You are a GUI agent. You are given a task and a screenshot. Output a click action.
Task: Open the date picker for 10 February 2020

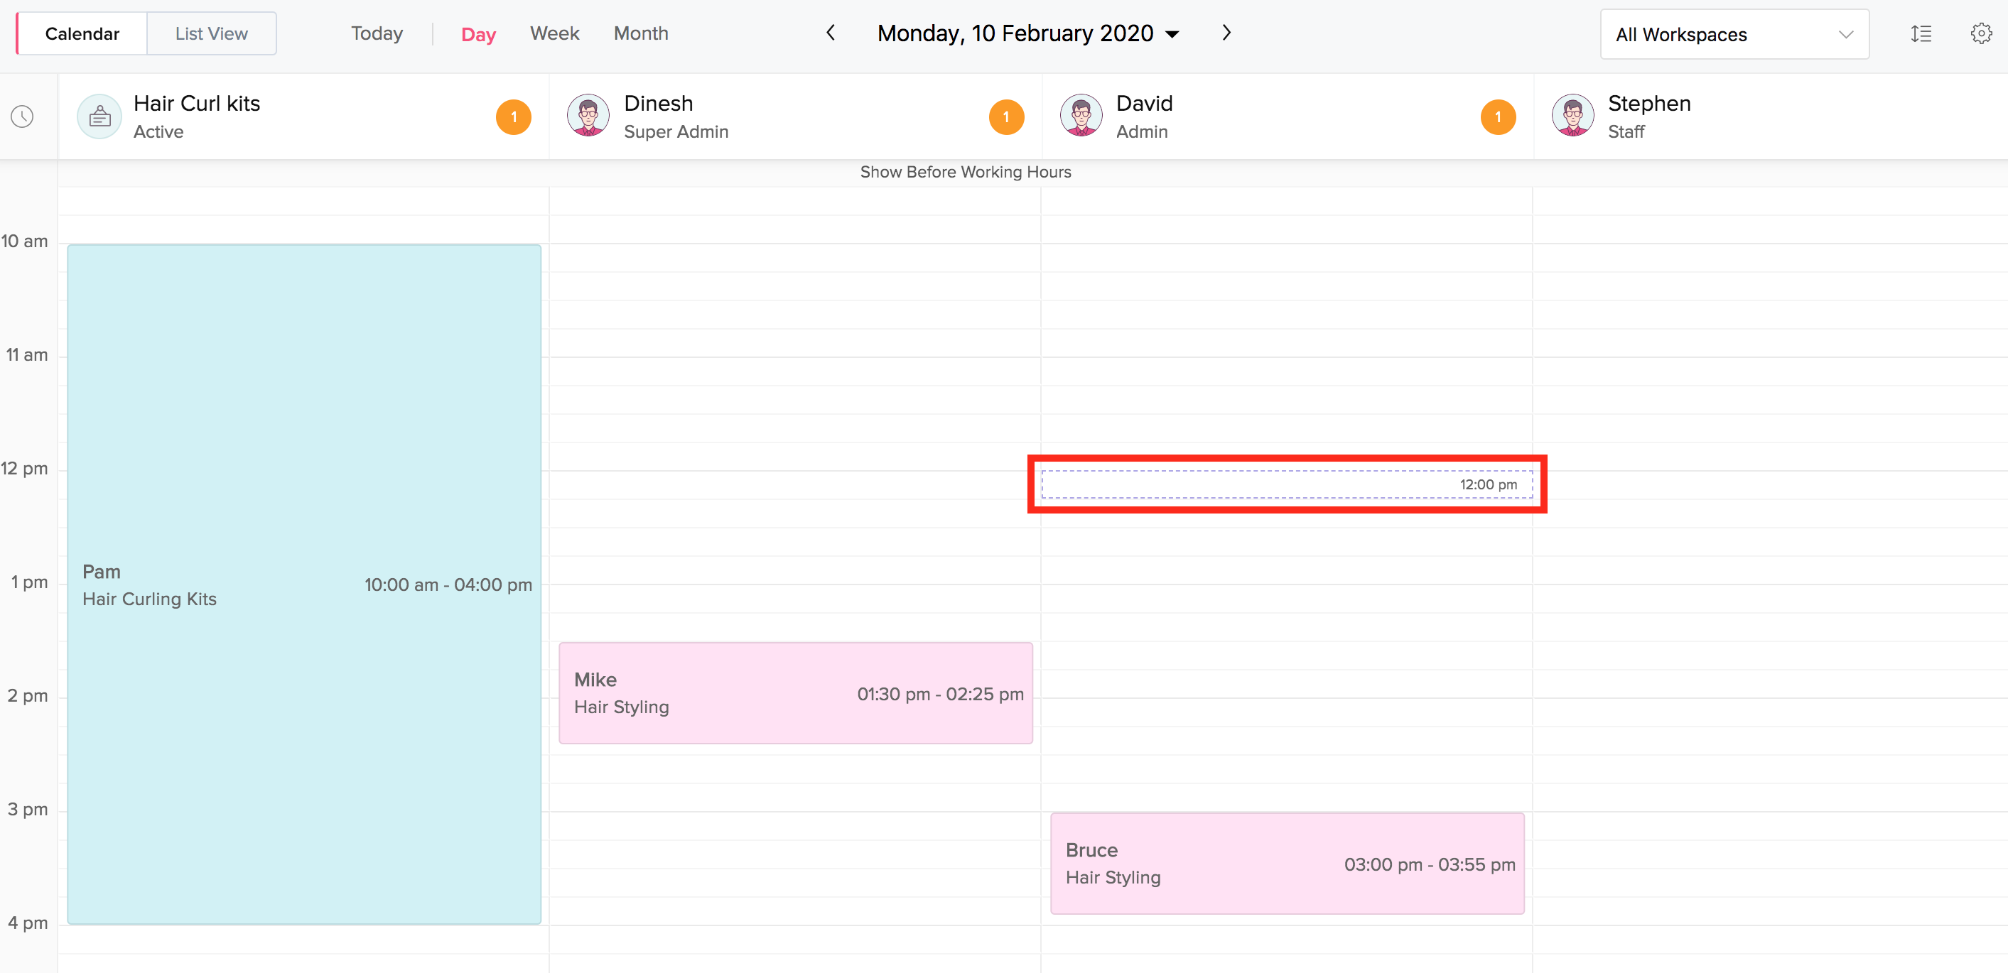pos(1027,33)
